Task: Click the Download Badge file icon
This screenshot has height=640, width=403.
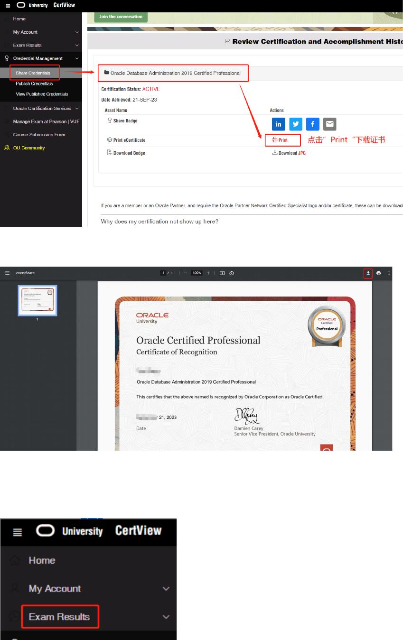Action: click(110, 153)
